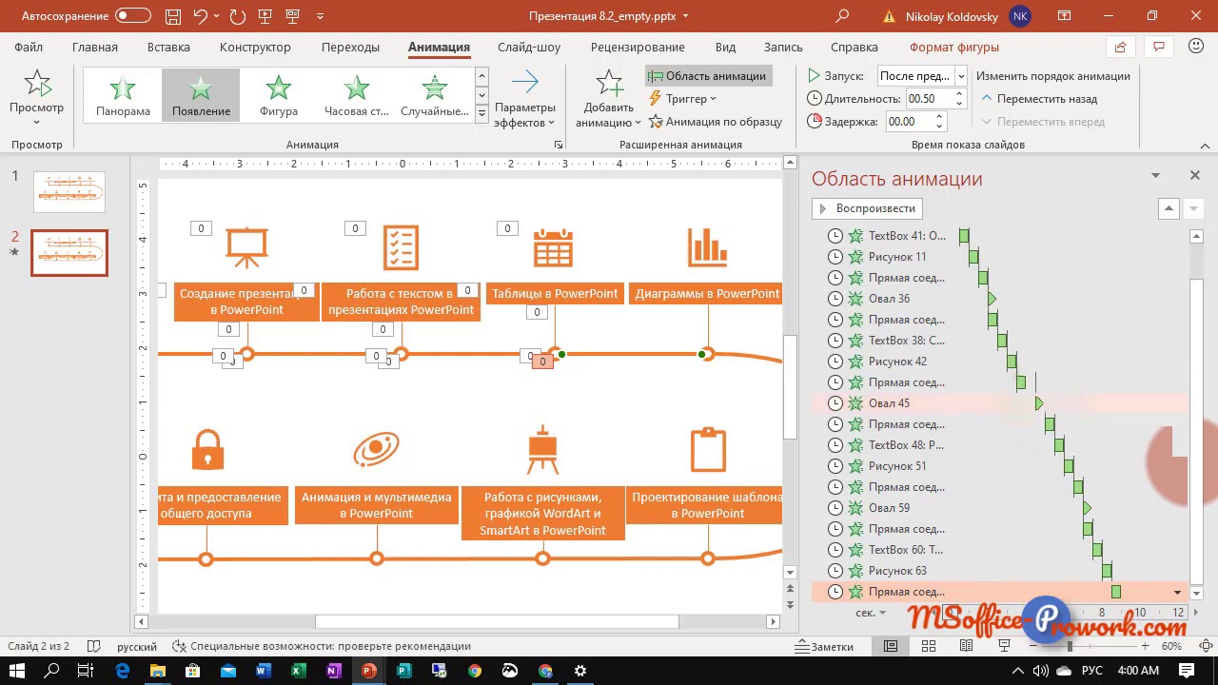Open PowerPoint in the Windows taskbar

tap(367, 671)
